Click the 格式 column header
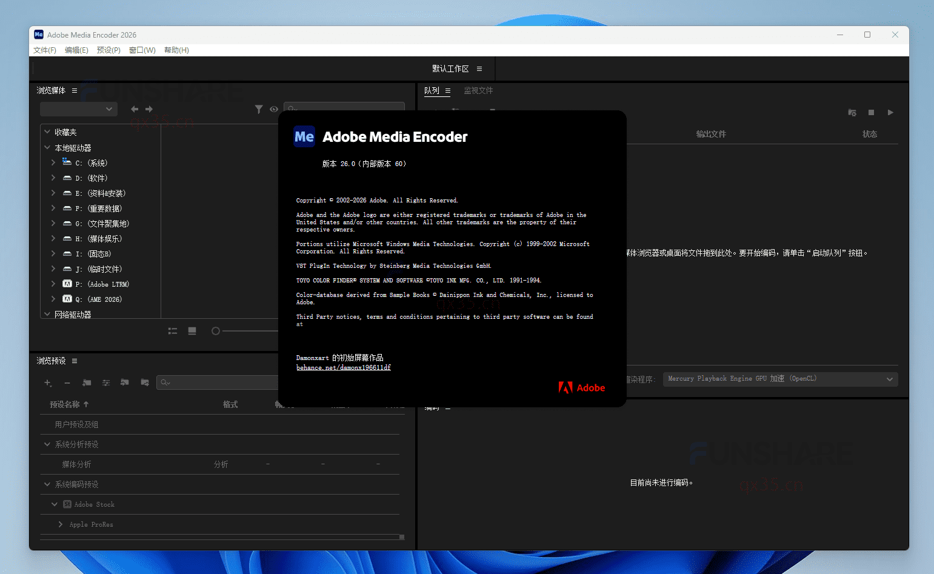The height and width of the screenshot is (574, 934). click(x=230, y=404)
